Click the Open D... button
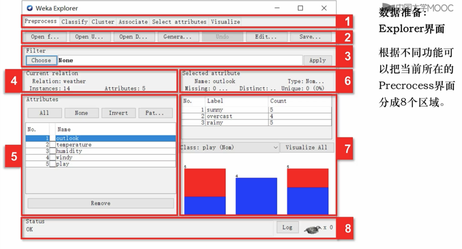462x249 pixels. pyautogui.click(x=134, y=36)
